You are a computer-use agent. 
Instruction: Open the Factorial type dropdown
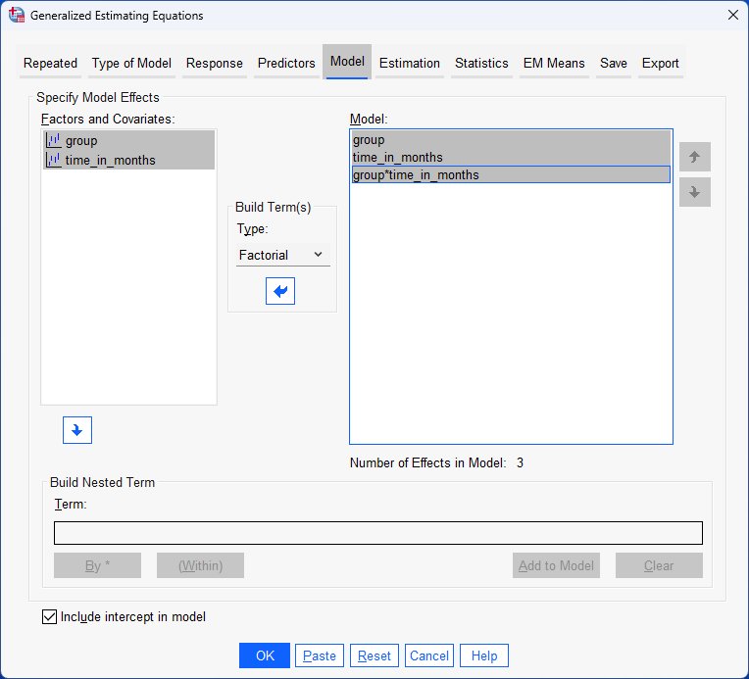point(282,255)
